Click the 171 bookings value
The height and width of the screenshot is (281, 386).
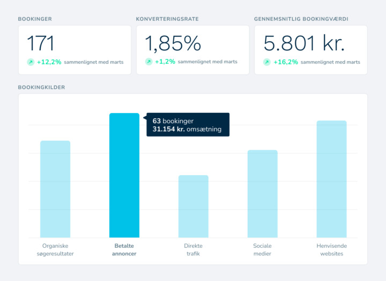point(41,43)
